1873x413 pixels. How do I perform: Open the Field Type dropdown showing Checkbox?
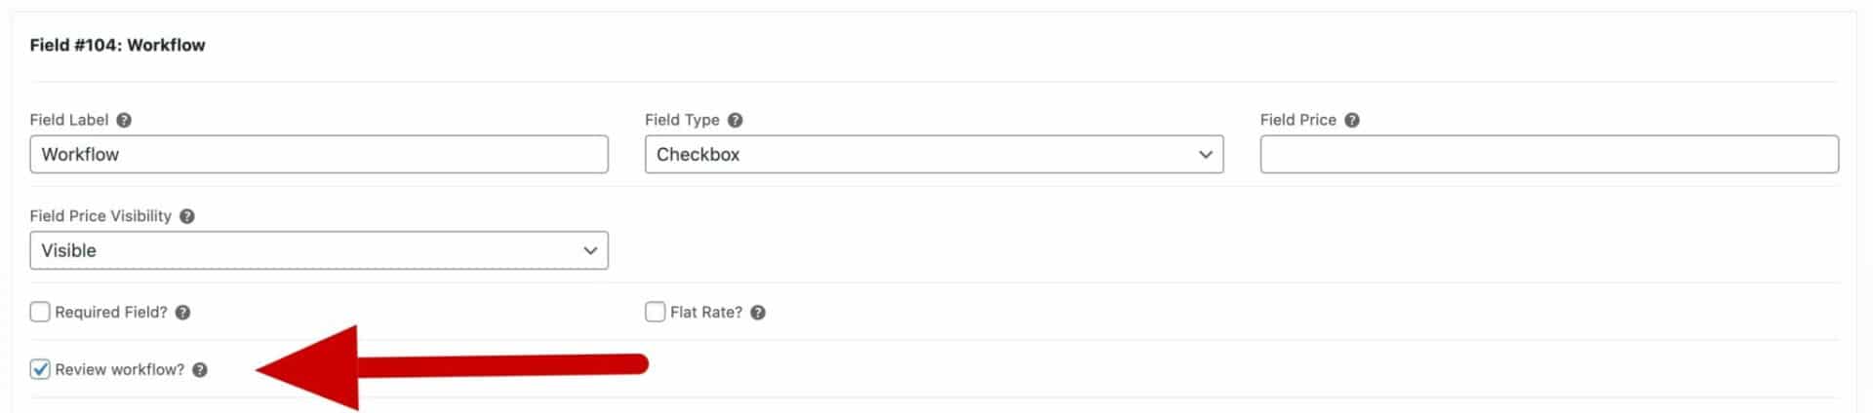click(934, 154)
